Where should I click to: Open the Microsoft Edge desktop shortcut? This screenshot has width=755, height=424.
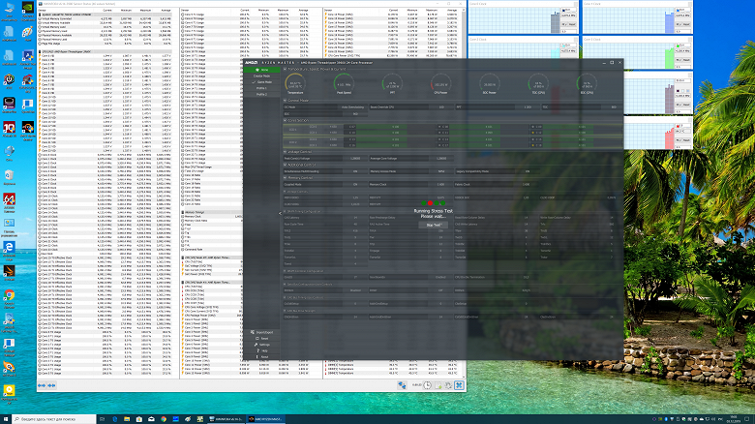(x=9, y=251)
